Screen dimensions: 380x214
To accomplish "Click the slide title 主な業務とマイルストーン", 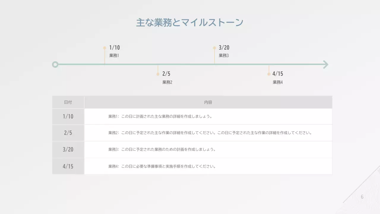I will (x=189, y=22).
